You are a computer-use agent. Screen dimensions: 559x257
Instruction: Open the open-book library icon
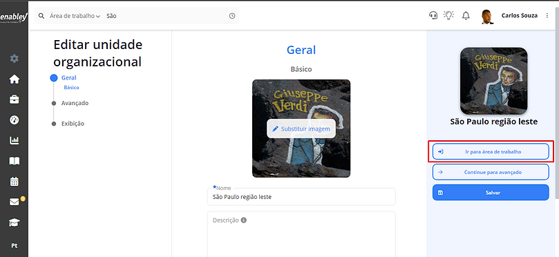point(15,161)
